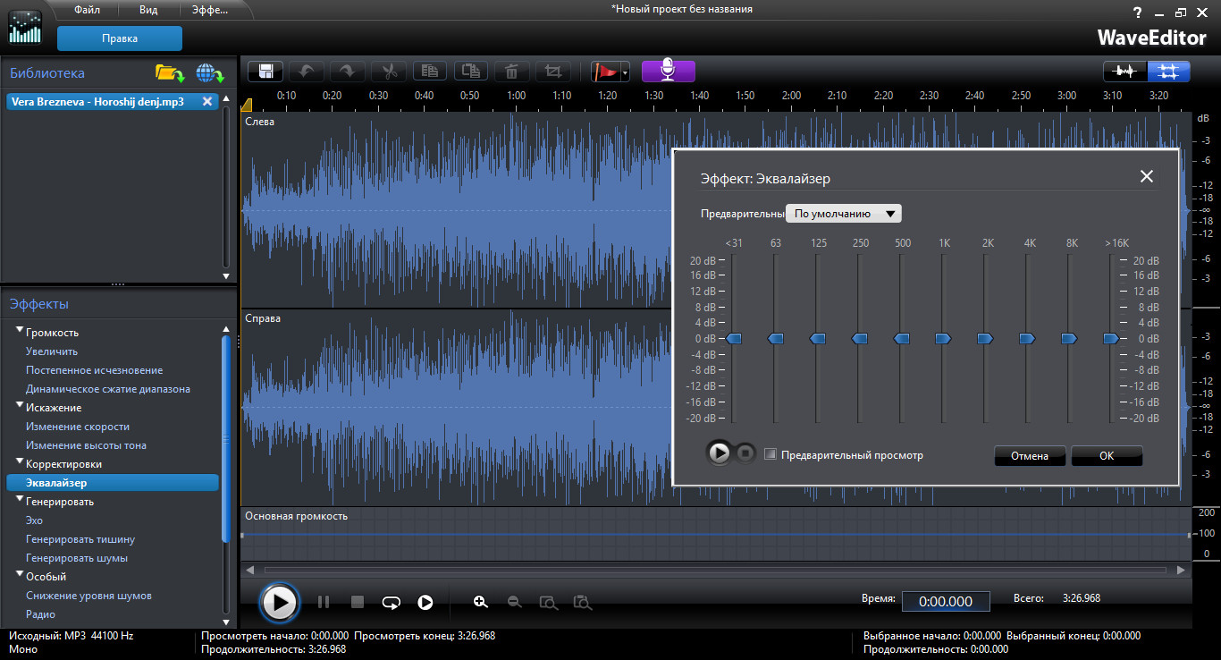Click the 1K equalizer band slider handle
The image size is (1221, 660).
943,338
